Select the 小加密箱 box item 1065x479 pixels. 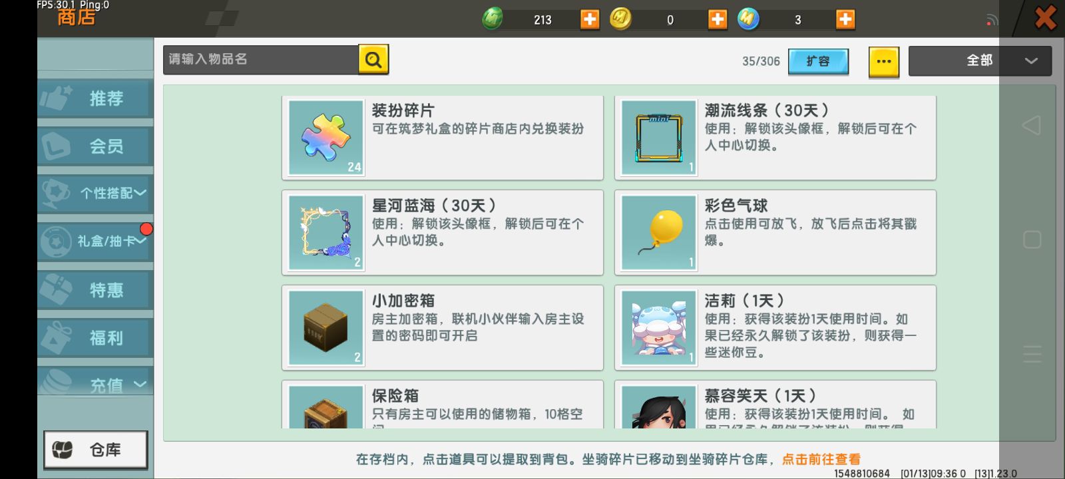tap(443, 328)
